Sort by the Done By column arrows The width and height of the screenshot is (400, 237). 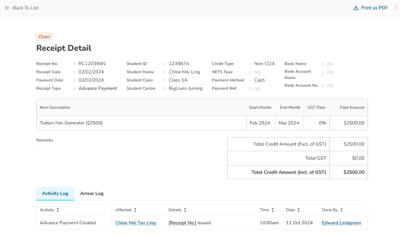click(x=341, y=210)
